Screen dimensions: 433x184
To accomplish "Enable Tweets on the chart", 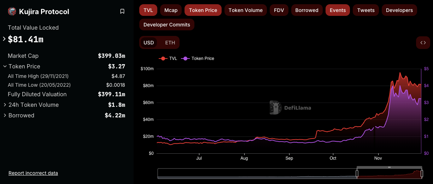I will click(x=366, y=10).
